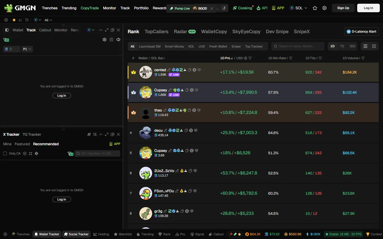
Task: Toggle the sidebar layout icon beside Wallet tab
Action: click(7, 30)
